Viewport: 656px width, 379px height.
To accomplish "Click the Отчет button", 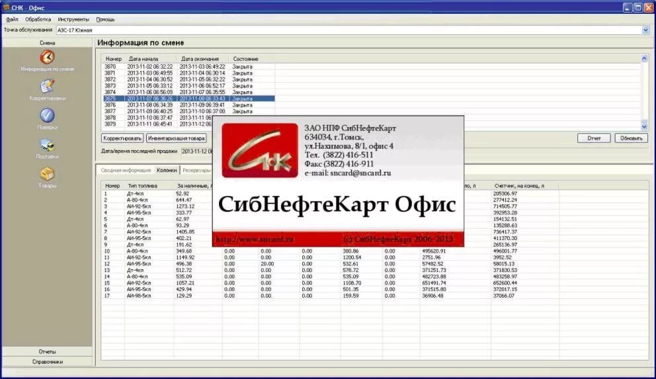I will coord(594,138).
